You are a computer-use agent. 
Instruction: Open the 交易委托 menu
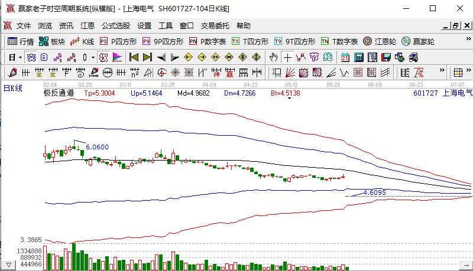tap(215, 26)
